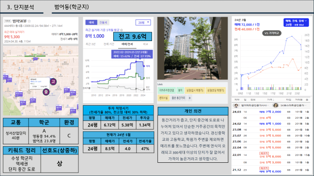Click the 6.72억 매매가 cell

[x=109, y=125]
